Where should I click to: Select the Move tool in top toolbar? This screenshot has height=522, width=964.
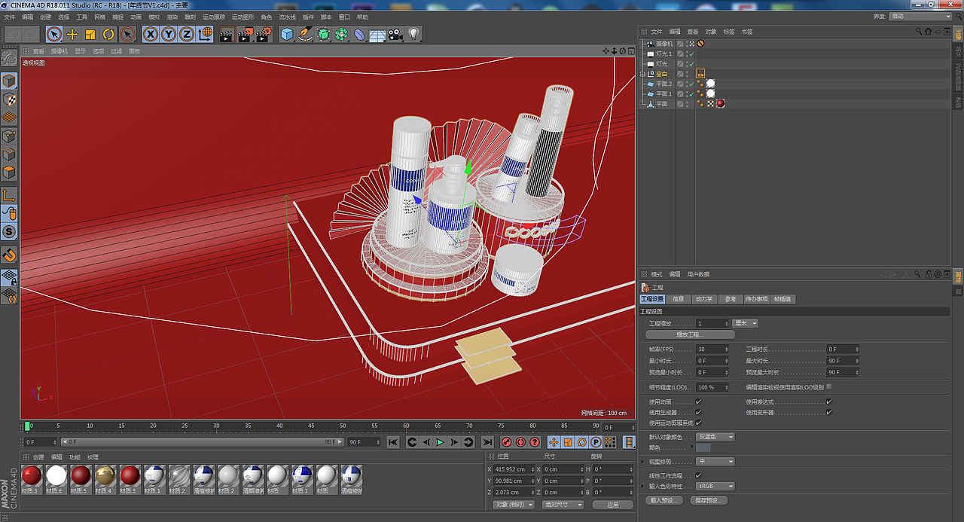click(x=72, y=34)
